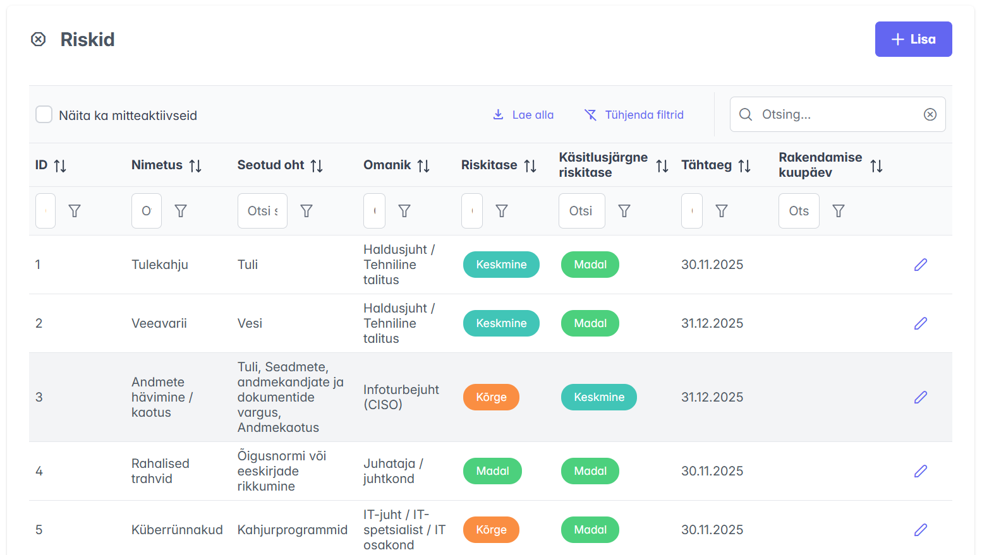Click the orange Kõrge badge in row 3
Image resolution: width=982 pixels, height=555 pixels.
pyautogui.click(x=491, y=397)
